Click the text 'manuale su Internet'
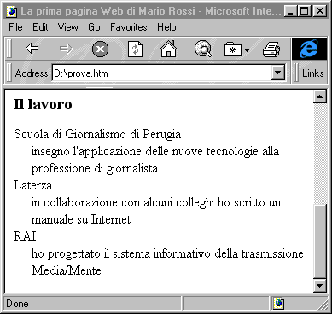Screen dimensions: 332x314 click(x=81, y=219)
